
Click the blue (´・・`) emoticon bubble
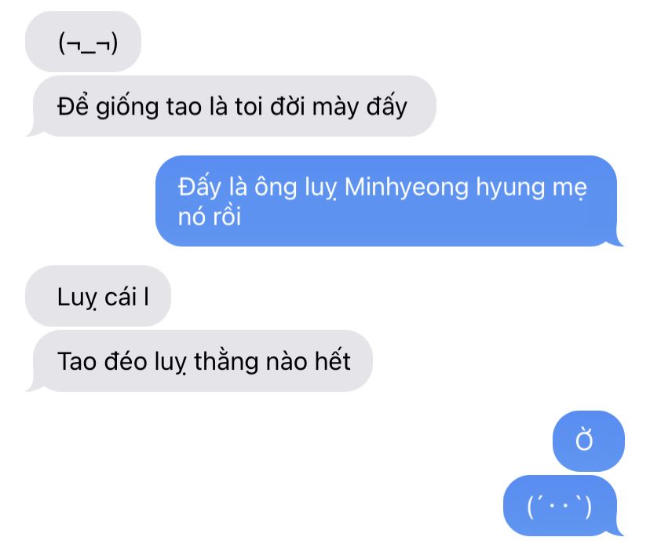pyautogui.click(x=564, y=506)
